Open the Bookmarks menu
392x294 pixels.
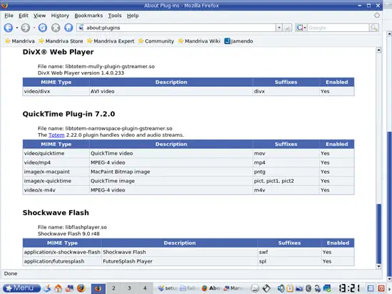pos(88,16)
